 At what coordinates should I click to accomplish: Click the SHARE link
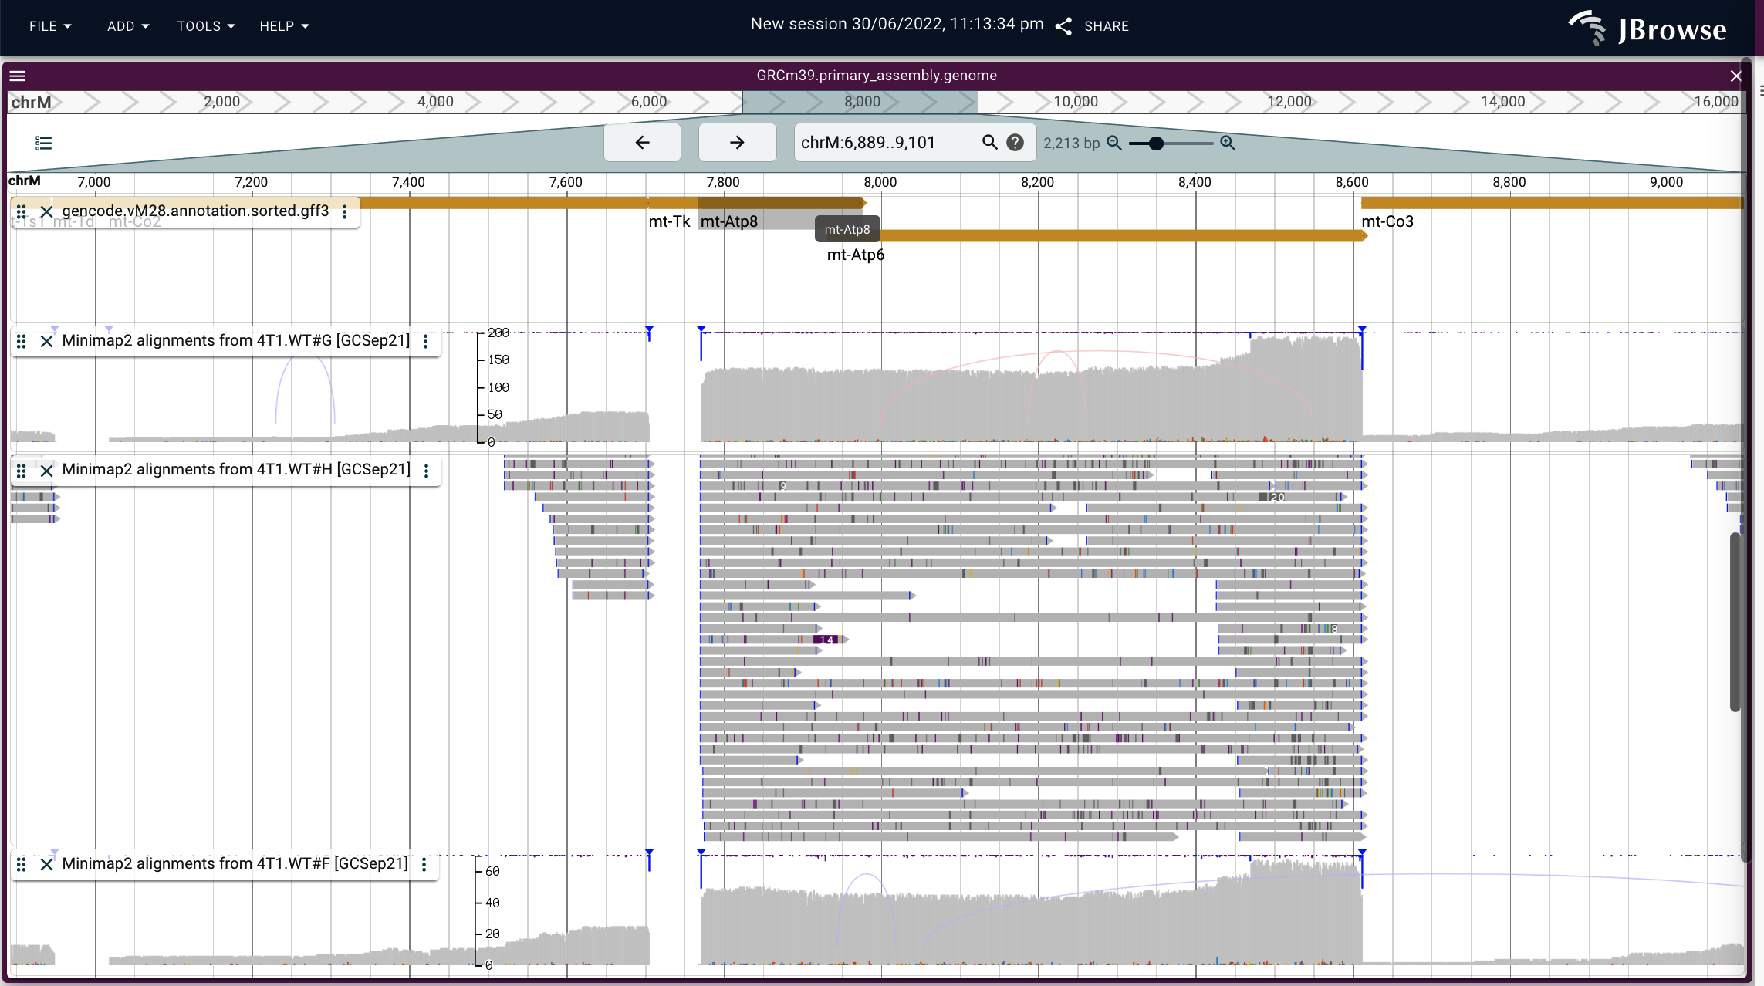tap(1107, 25)
